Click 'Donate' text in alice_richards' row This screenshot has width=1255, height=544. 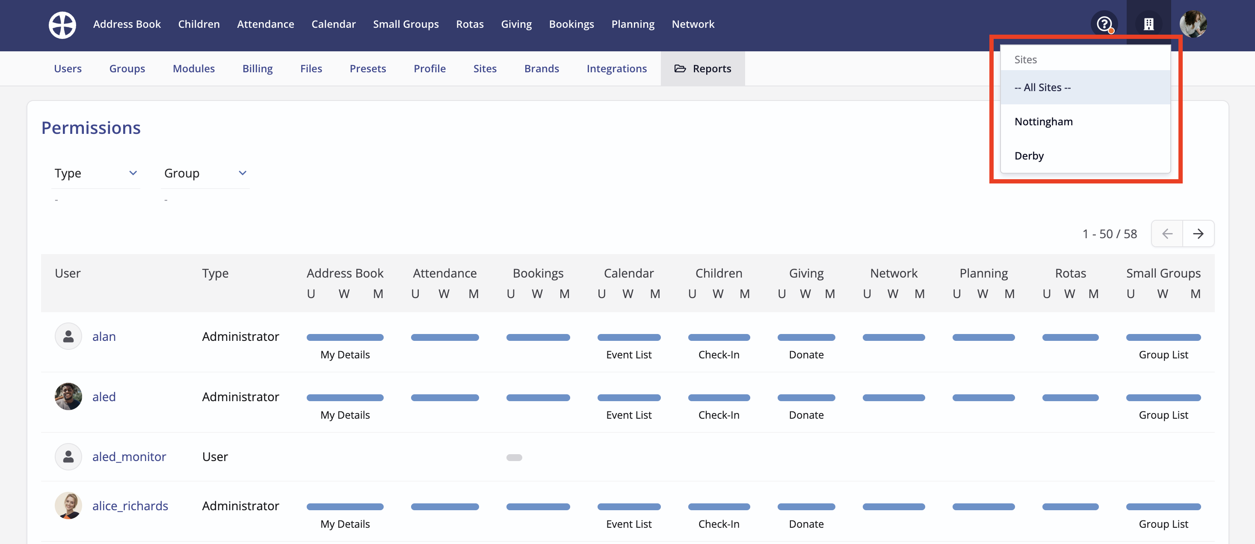point(806,524)
